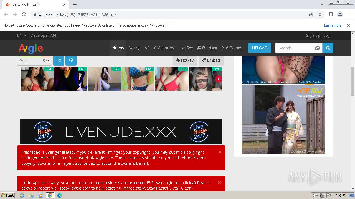Dismiss the prohibited content alert
The image size is (355, 199).
220,182
